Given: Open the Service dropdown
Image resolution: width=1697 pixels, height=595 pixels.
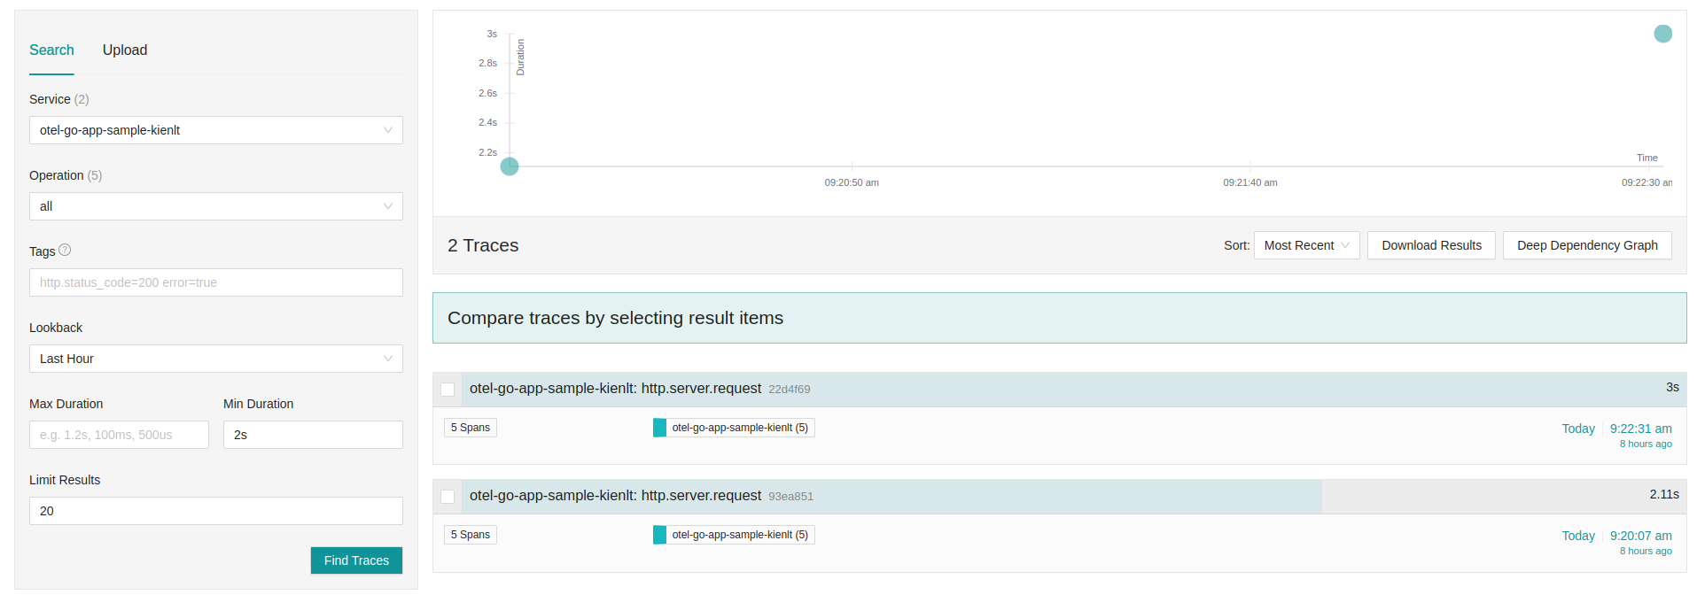Looking at the screenshot, I should [x=215, y=130].
